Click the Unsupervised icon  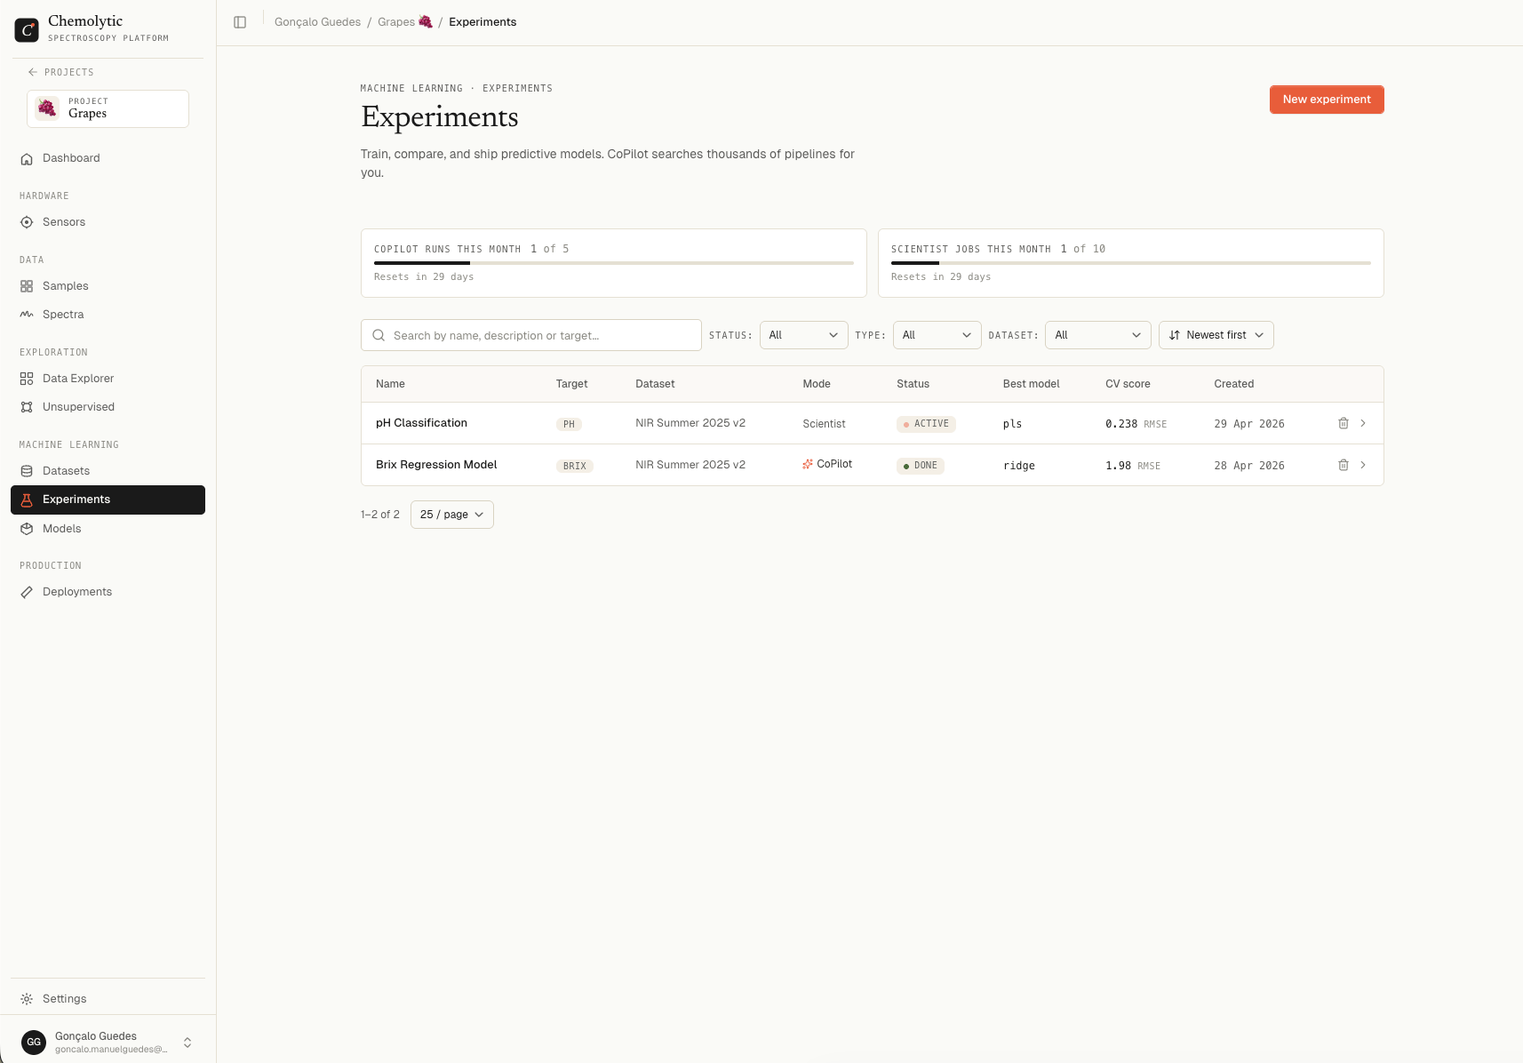tap(27, 407)
